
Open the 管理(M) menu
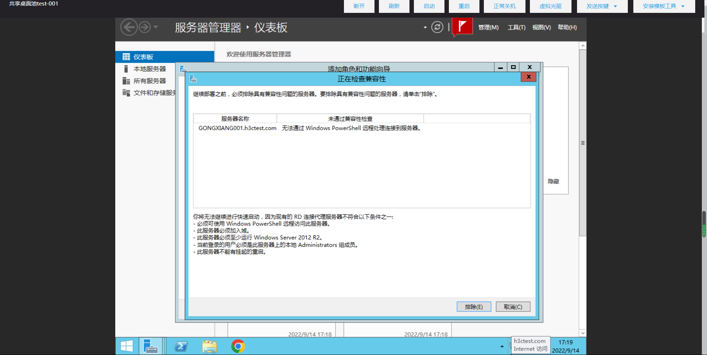click(x=488, y=27)
